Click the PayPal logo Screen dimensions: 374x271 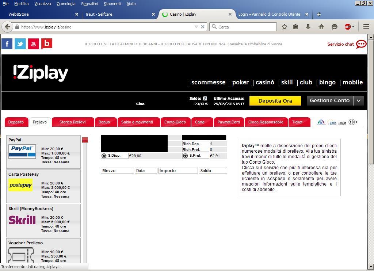click(22, 152)
